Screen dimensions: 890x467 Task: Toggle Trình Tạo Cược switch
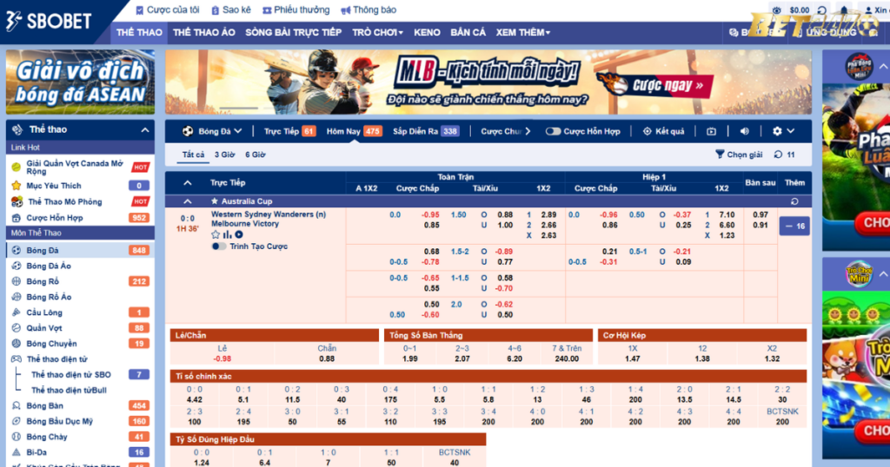tap(218, 247)
